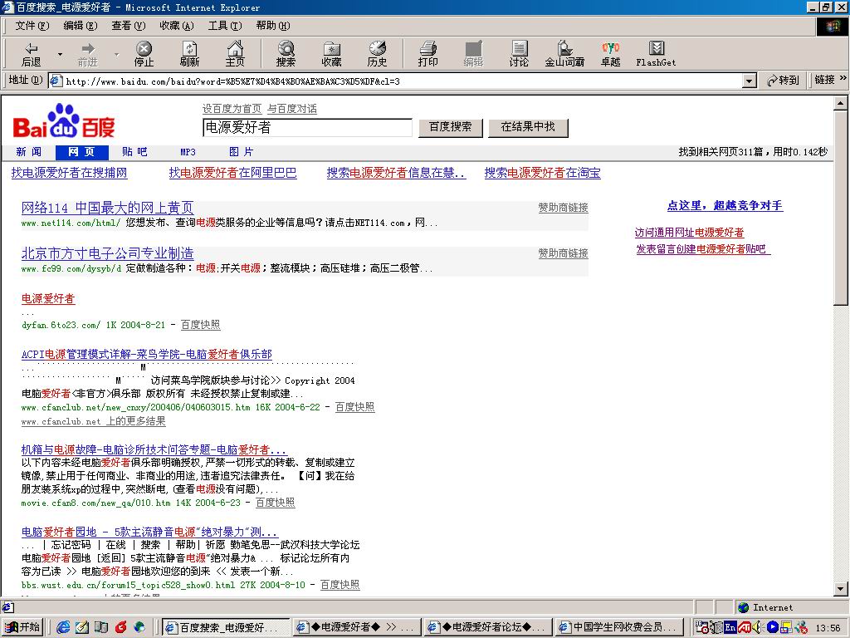Click the Baidu search input box

pyautogui.click(x=307, y=127)
